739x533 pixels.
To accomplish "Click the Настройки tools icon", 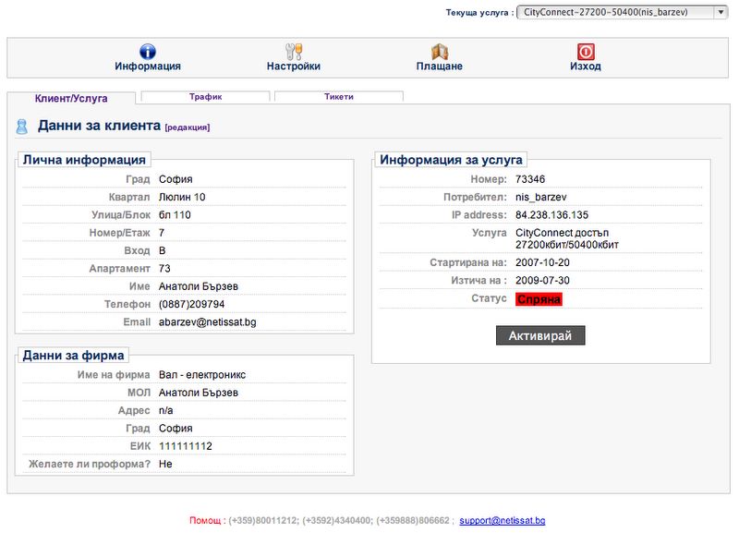I will (294, 52).
